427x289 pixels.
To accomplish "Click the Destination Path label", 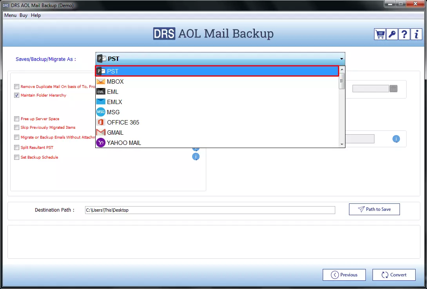I will [55, 210].
